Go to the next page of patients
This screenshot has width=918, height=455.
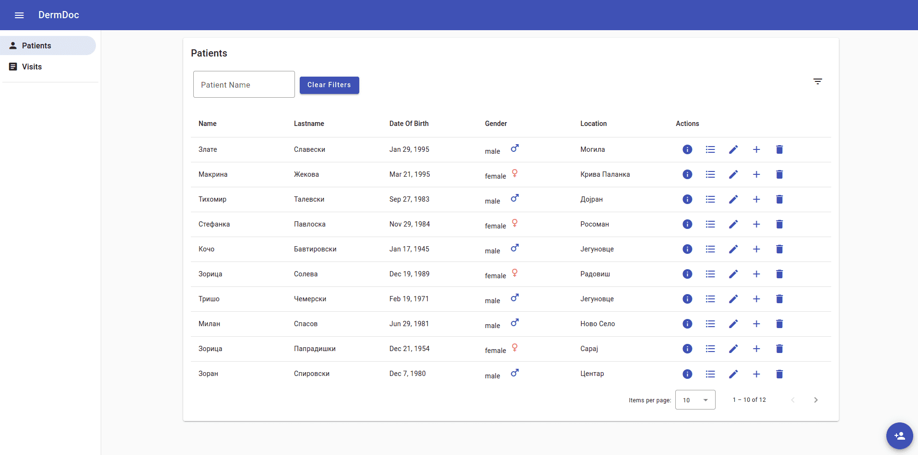(x=816, y=400)
